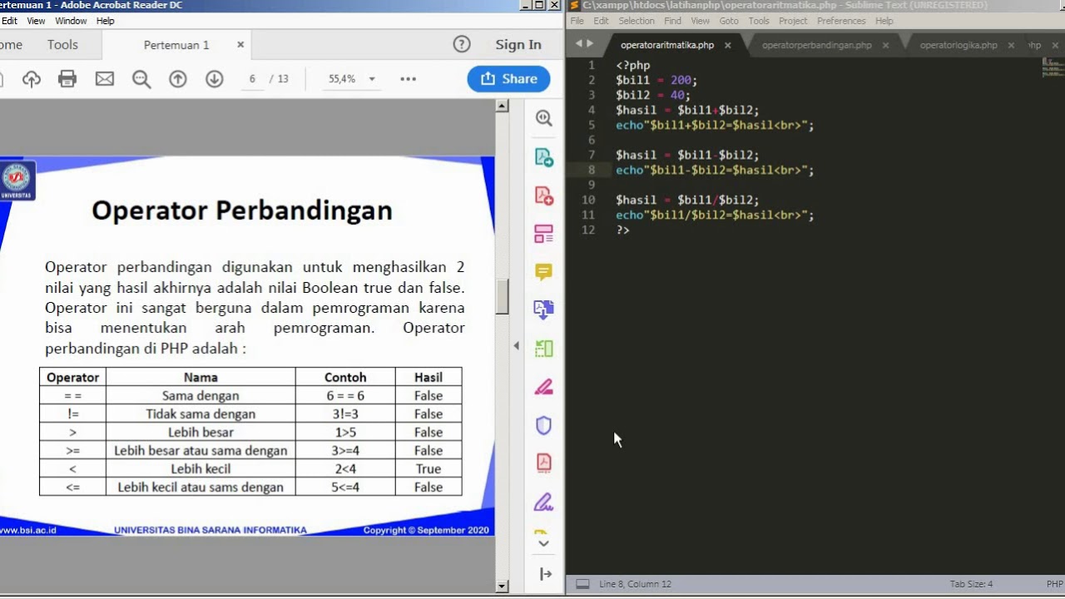Open the File menu in Sublime Text
1065x599 pixels.
coord(577,21)
